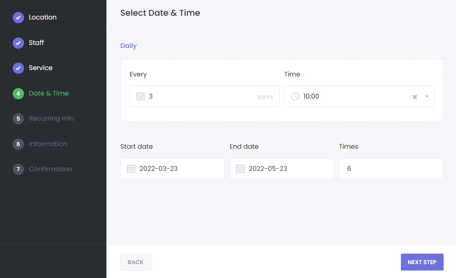This screenshot has width=456, height=278.
Task: Expand the Time dropdown arrow
Action: click(427, 96)
